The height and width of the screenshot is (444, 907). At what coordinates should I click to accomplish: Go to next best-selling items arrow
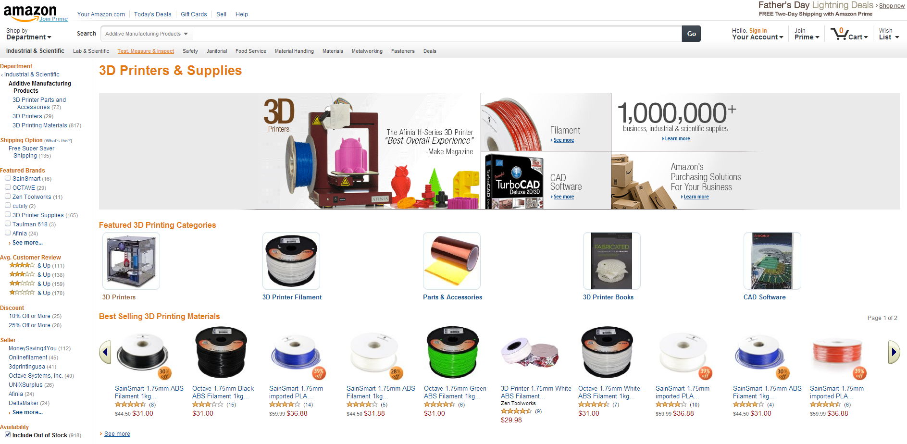894,352
